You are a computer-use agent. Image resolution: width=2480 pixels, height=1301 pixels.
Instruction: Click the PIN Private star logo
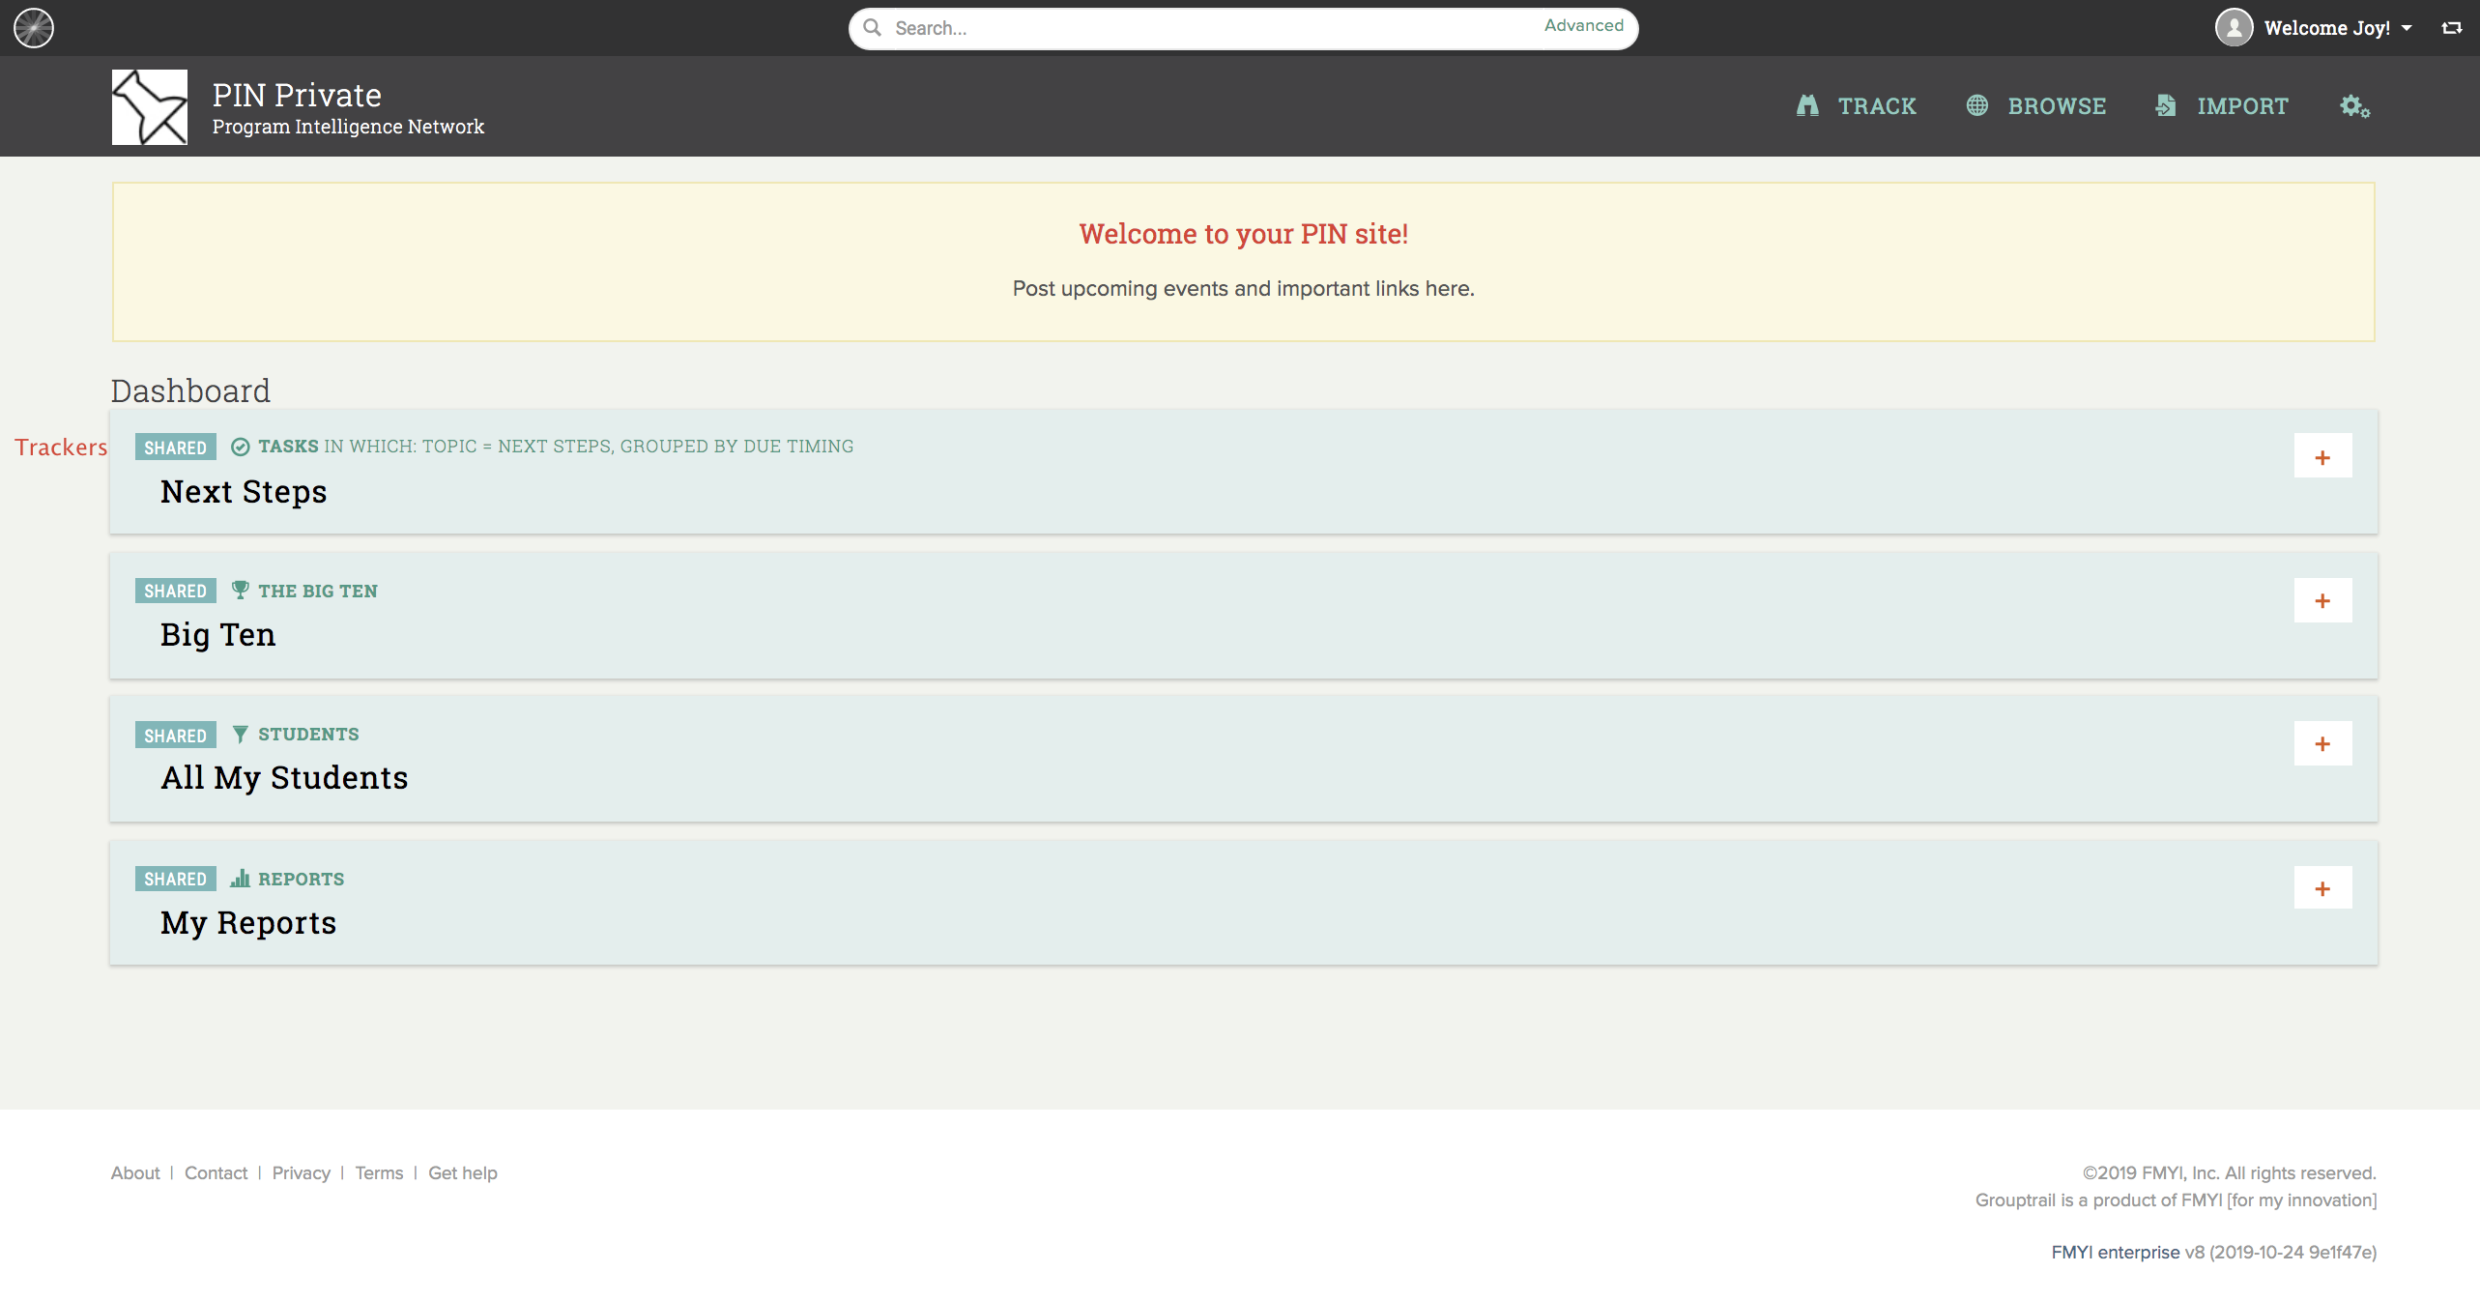[150, 107]
